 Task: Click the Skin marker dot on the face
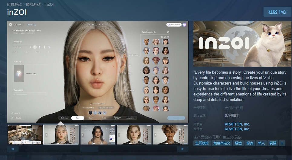pyautogui.click(x=125, y=73)
